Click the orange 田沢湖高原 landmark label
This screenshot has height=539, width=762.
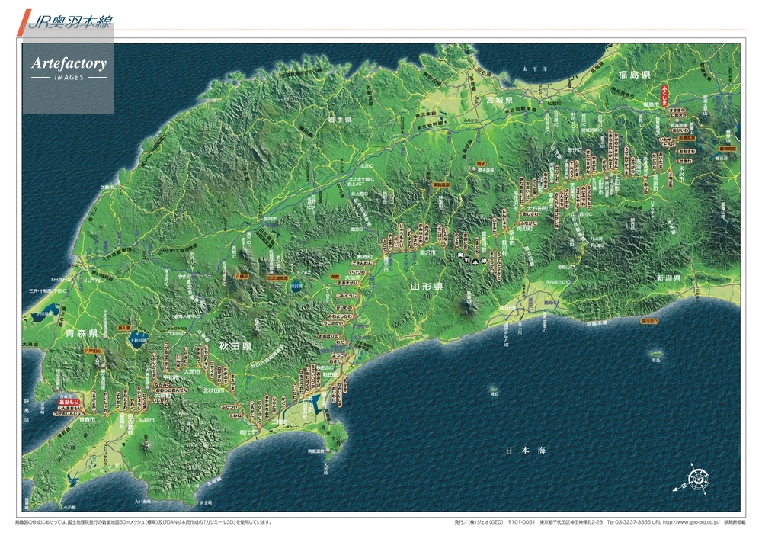point(277,279)
